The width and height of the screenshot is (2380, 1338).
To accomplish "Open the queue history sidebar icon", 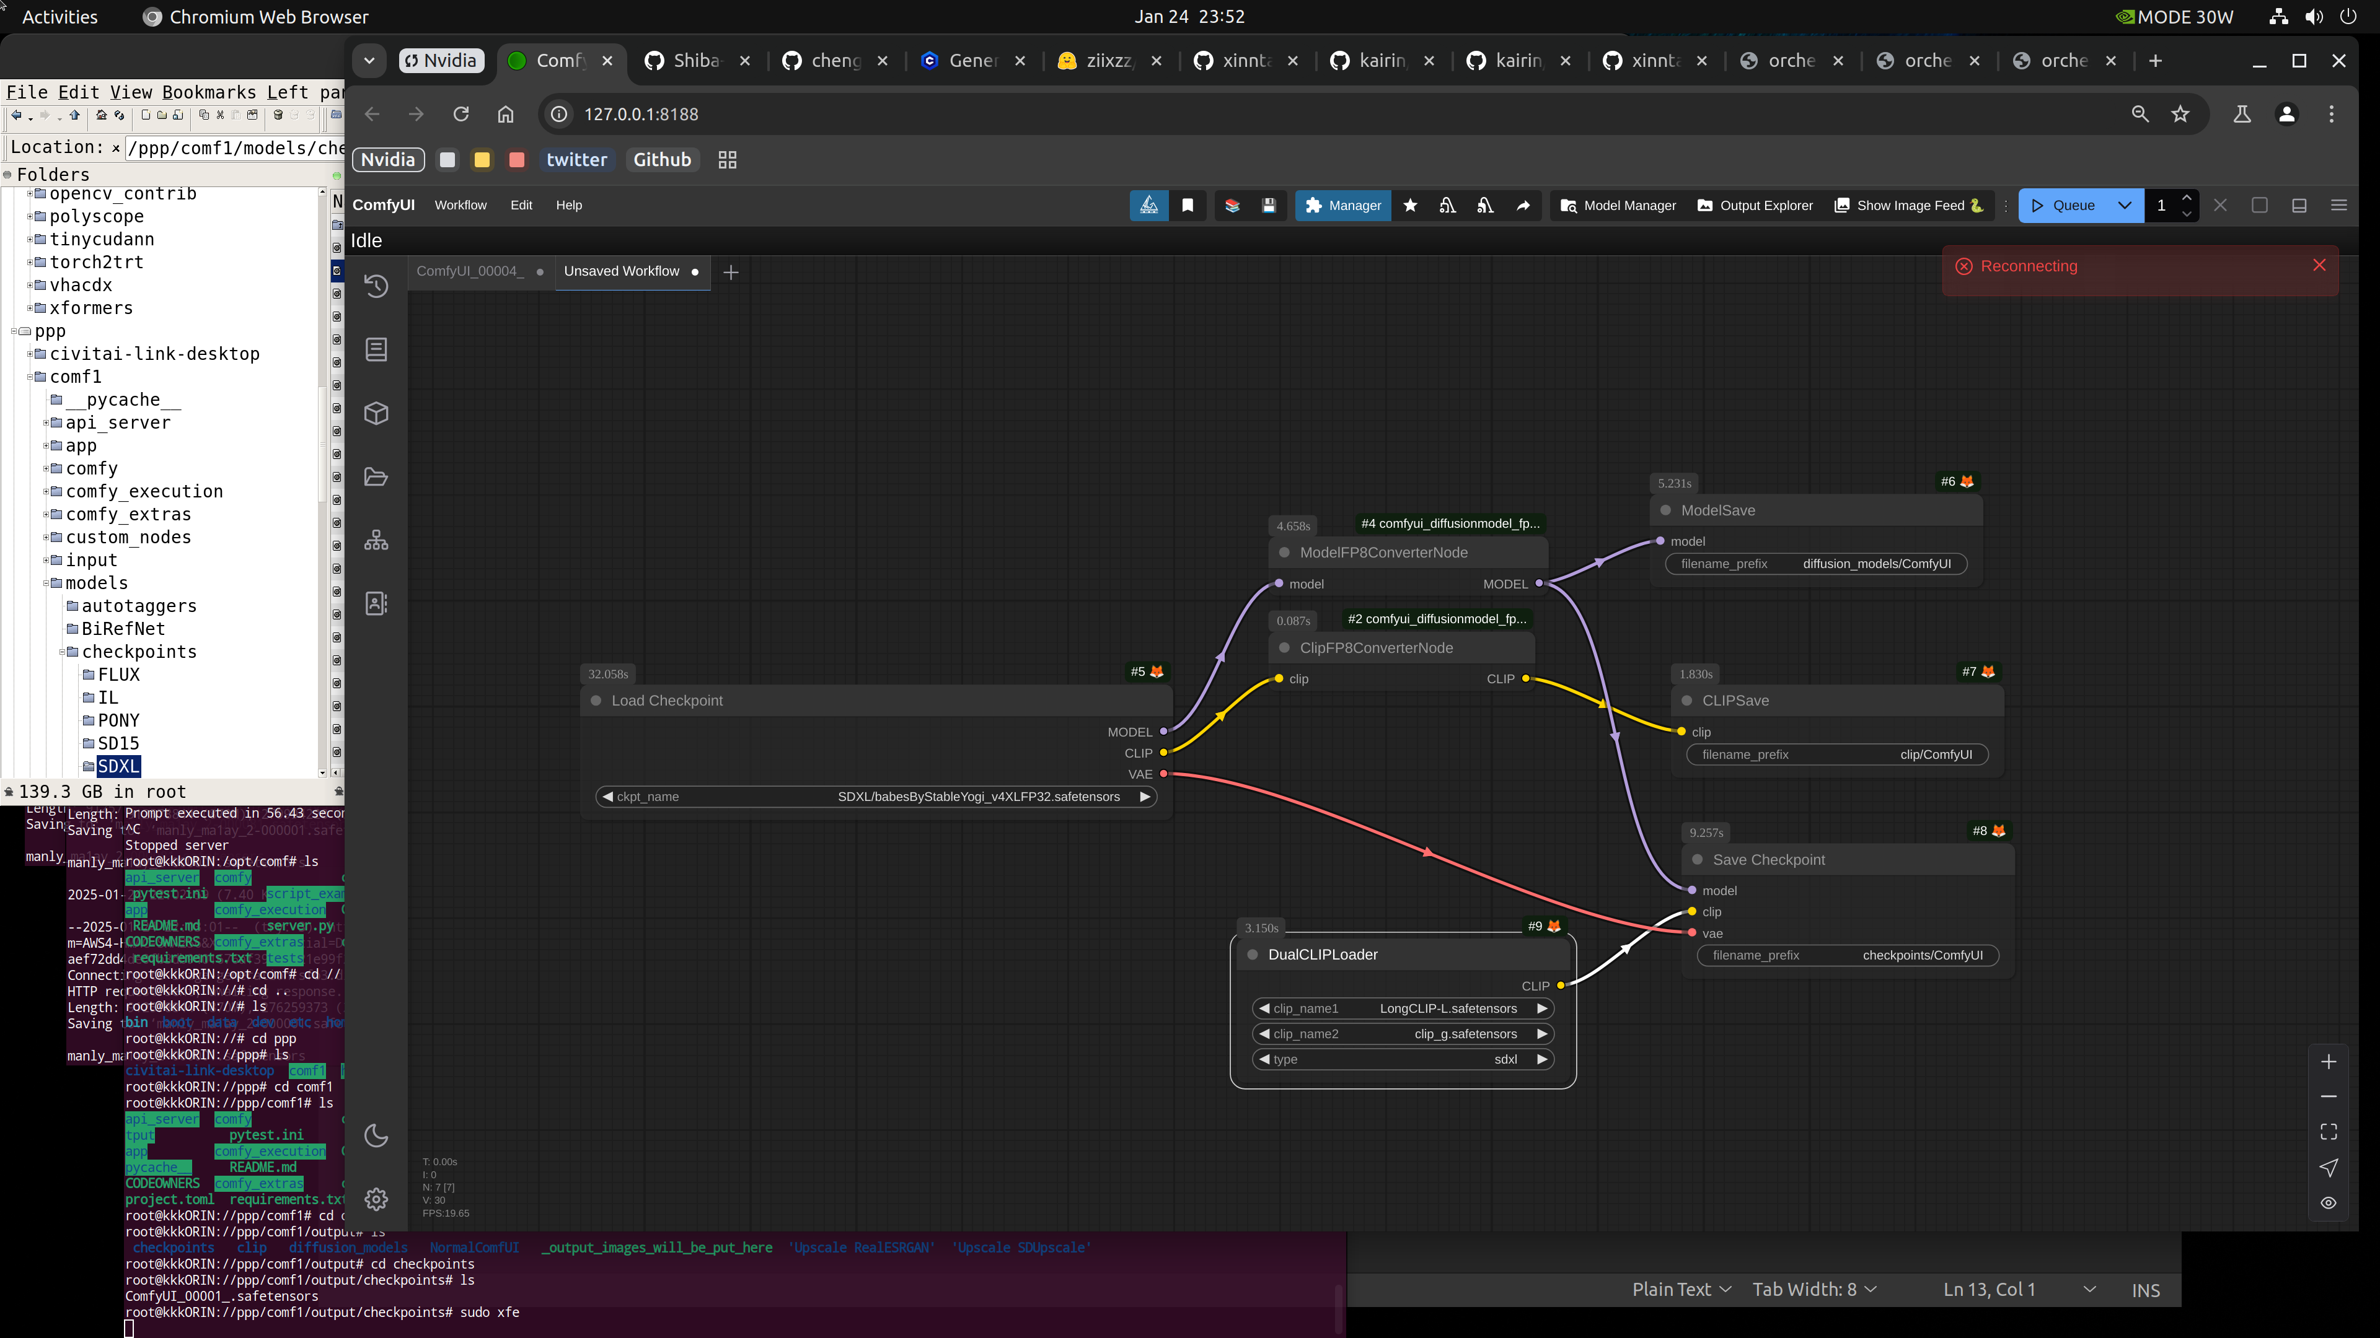I will coord(376,286).
